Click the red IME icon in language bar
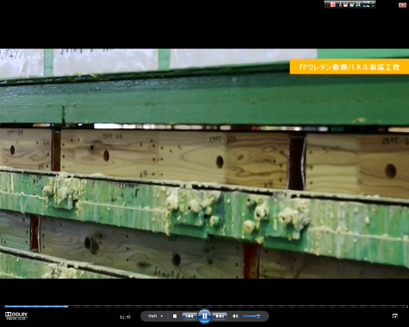The image size is (409, 327). coord(333,4)
